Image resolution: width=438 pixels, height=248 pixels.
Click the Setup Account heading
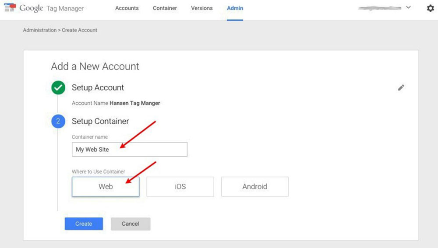98,87
